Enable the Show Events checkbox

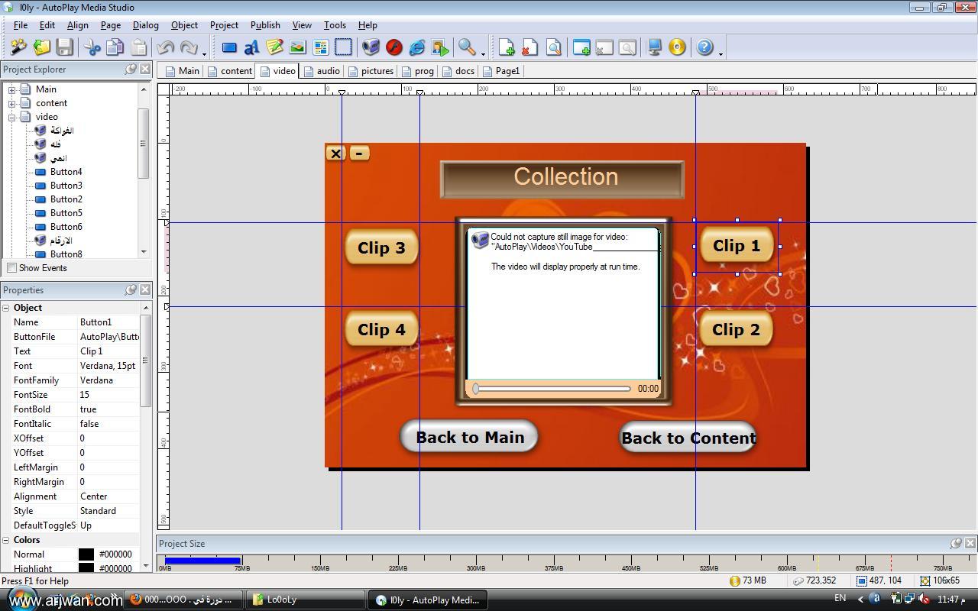click(x=11, y=268)
